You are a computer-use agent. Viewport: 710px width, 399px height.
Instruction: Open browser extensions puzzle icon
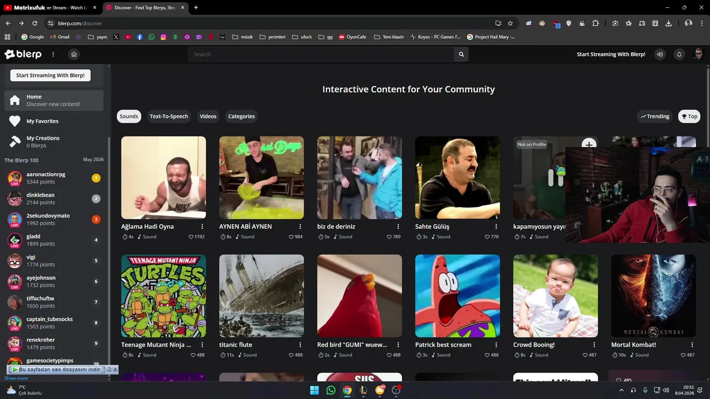(x=595, y=23)
